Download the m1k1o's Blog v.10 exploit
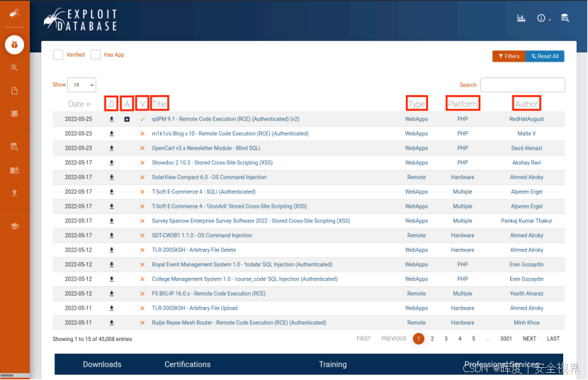This screenshot has width=588, height=380. [x=111, y=133]
